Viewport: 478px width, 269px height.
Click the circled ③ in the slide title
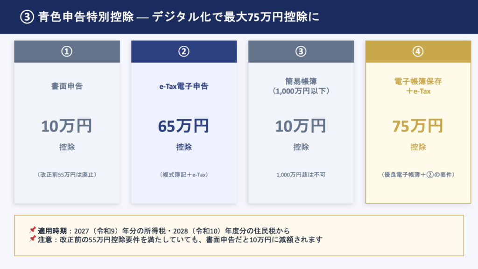pyautogui.click(x=26, y=17)
